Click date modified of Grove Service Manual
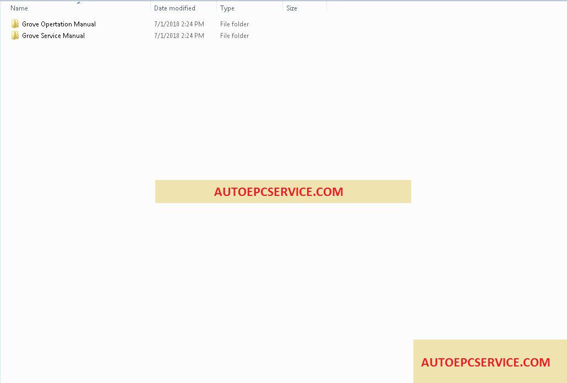 179,36
